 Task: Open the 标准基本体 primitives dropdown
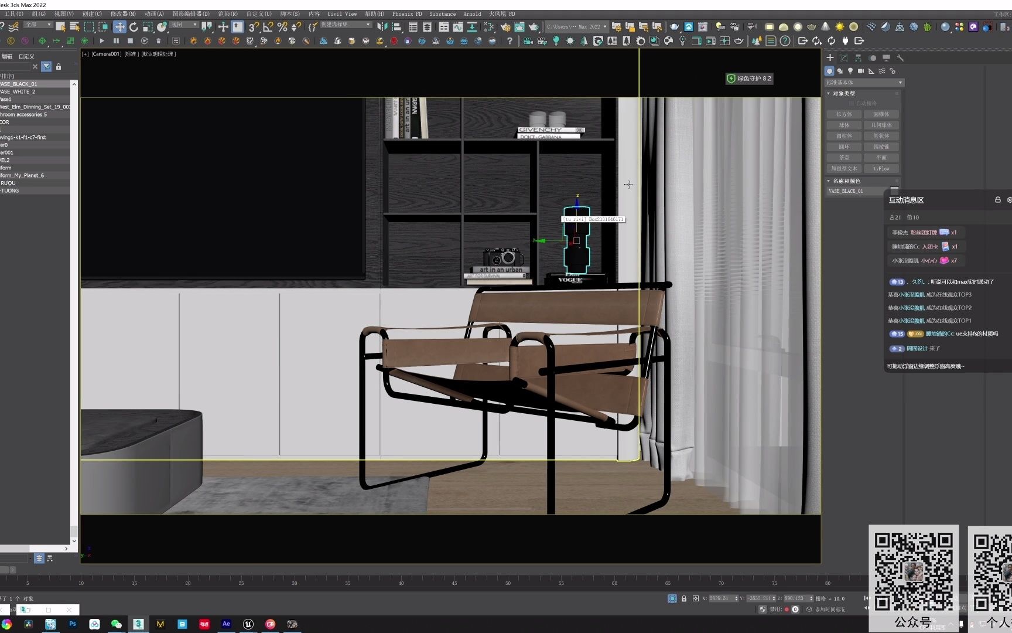[x=864, y=83]
